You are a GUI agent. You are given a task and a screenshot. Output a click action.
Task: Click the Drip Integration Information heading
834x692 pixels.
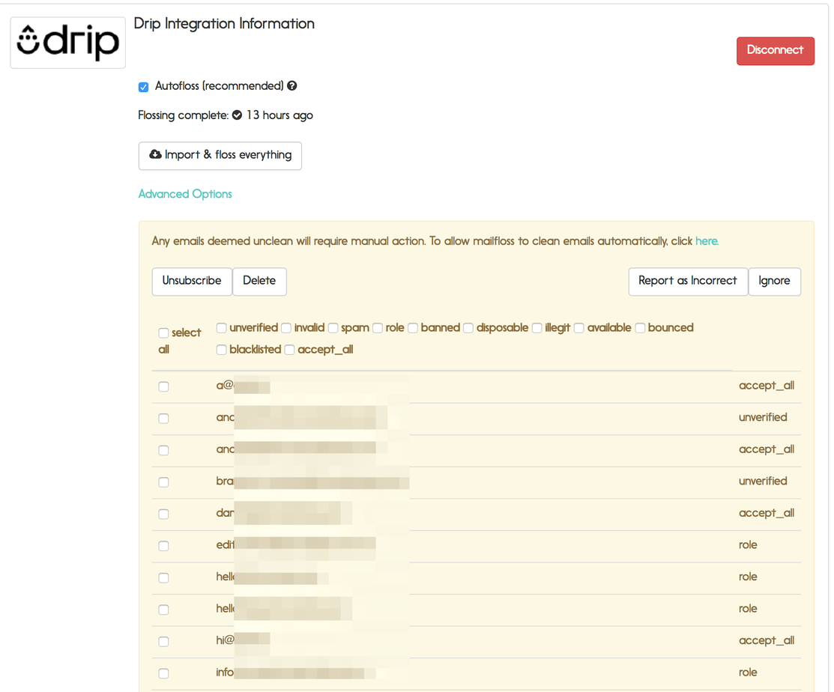[224, 23]
